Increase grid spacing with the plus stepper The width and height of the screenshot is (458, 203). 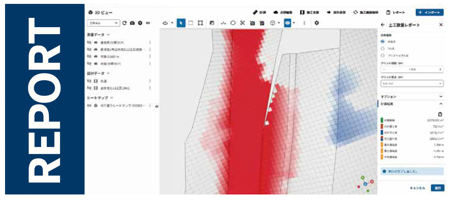pos(440,69)
